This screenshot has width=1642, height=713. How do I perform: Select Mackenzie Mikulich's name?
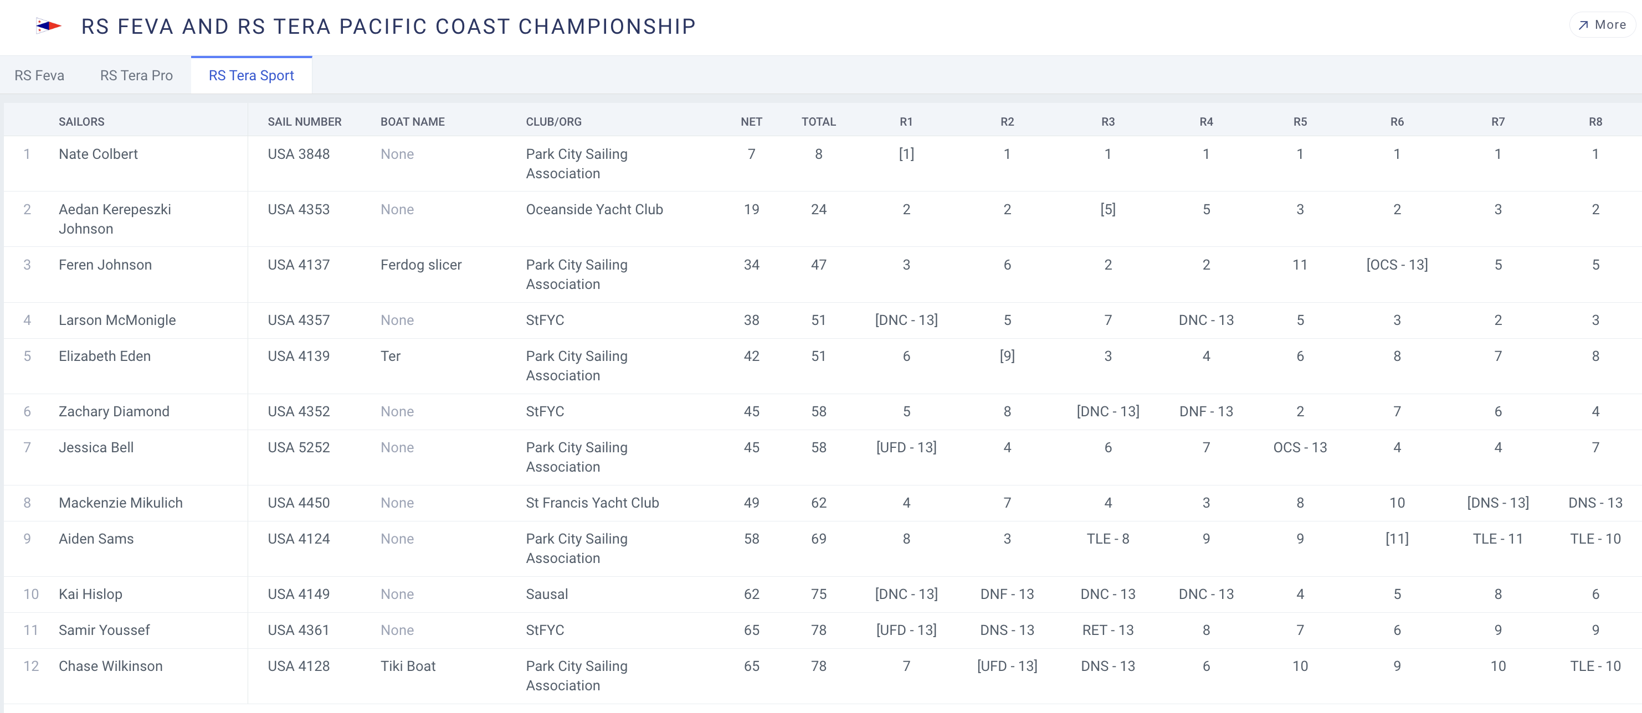(120, 503)
